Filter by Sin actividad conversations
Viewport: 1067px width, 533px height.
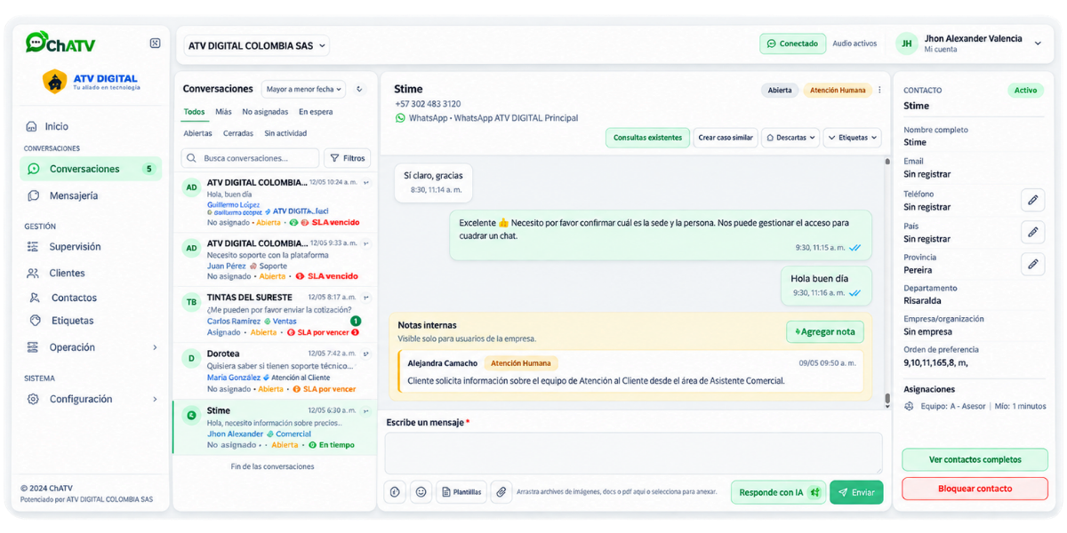[285, 133]
